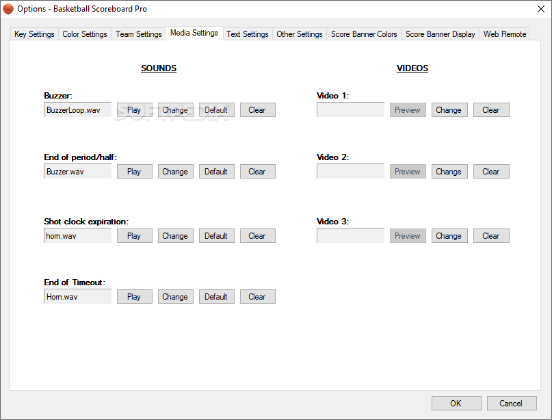Select the Web Remote tab
Screen dimensions: 552x420
[505, 34]
